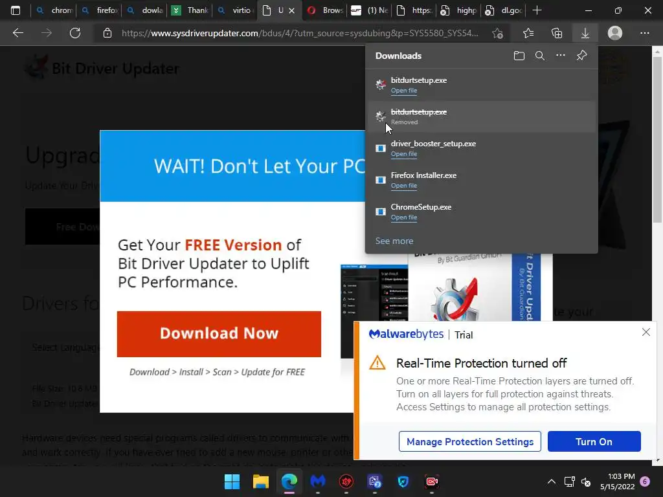Click See more in Downloads panel

pos(394,241)
